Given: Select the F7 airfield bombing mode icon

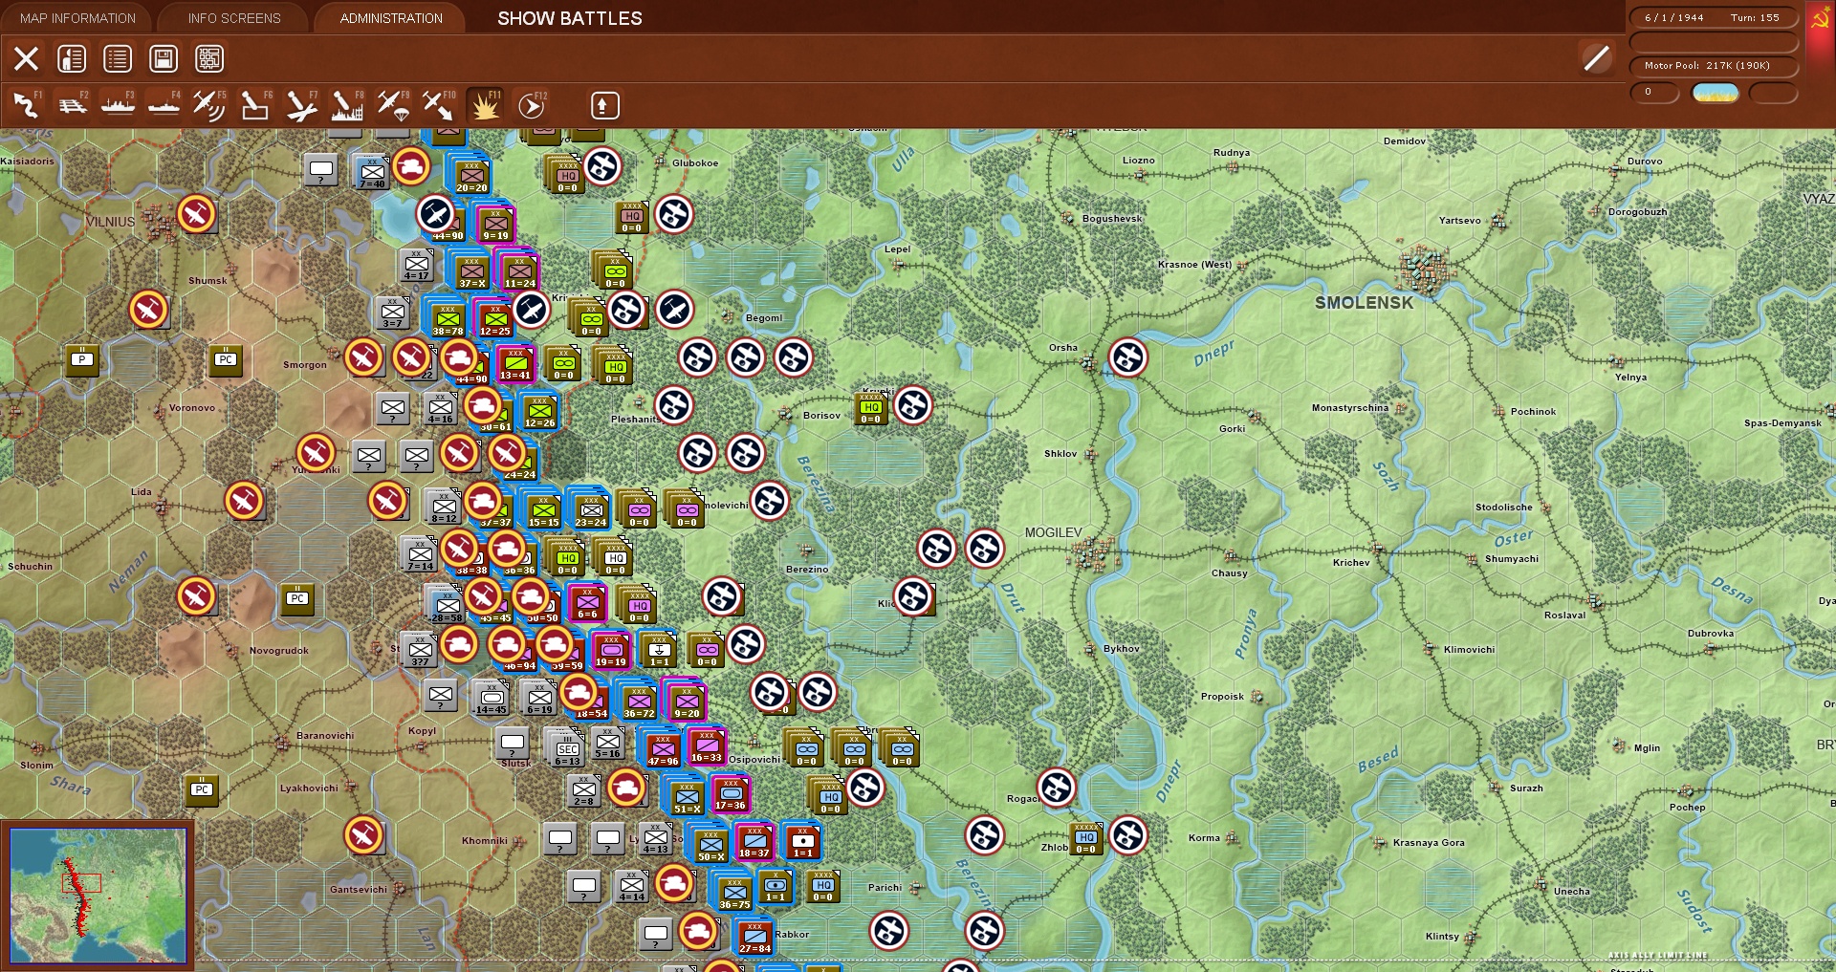Looking at the screenshot, I should [301, 105].
